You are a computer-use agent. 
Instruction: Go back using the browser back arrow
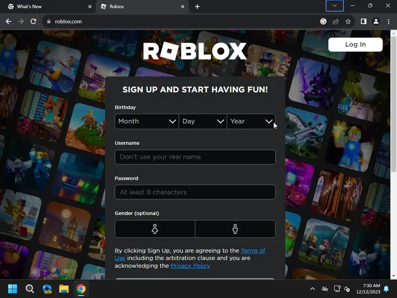point(9,22)
